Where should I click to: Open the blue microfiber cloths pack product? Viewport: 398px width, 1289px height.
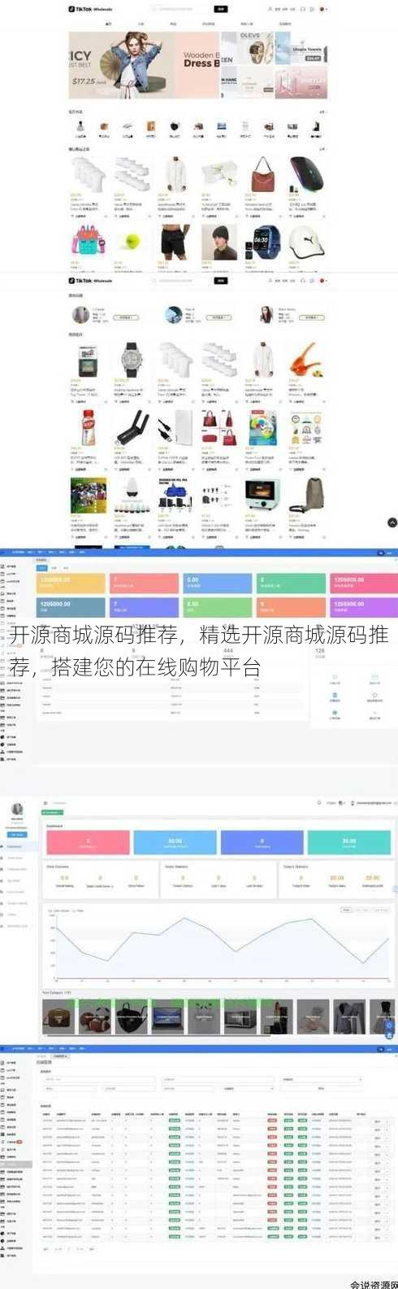[175, 495]
